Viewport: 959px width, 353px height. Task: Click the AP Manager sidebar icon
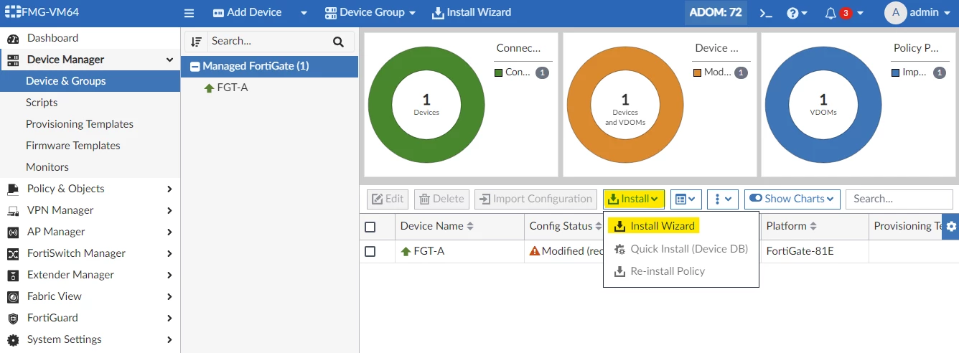[x=13, y=232]
